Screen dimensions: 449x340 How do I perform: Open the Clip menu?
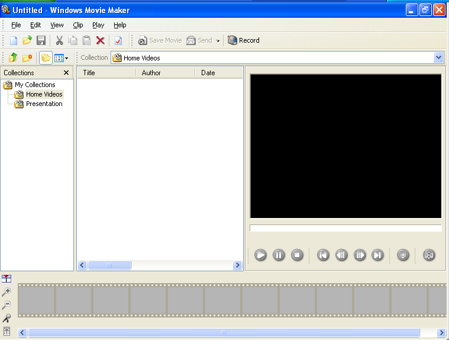click(78, 25)
